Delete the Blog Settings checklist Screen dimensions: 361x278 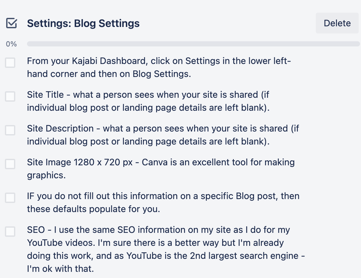pyautogui.click(x=337, y=23)
